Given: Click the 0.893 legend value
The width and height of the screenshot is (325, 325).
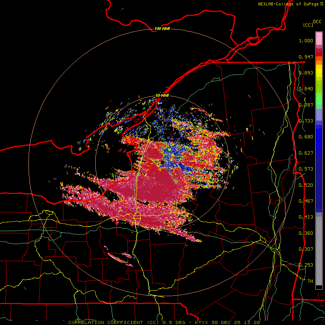Looking at the screenshot, I should (306, 73).
